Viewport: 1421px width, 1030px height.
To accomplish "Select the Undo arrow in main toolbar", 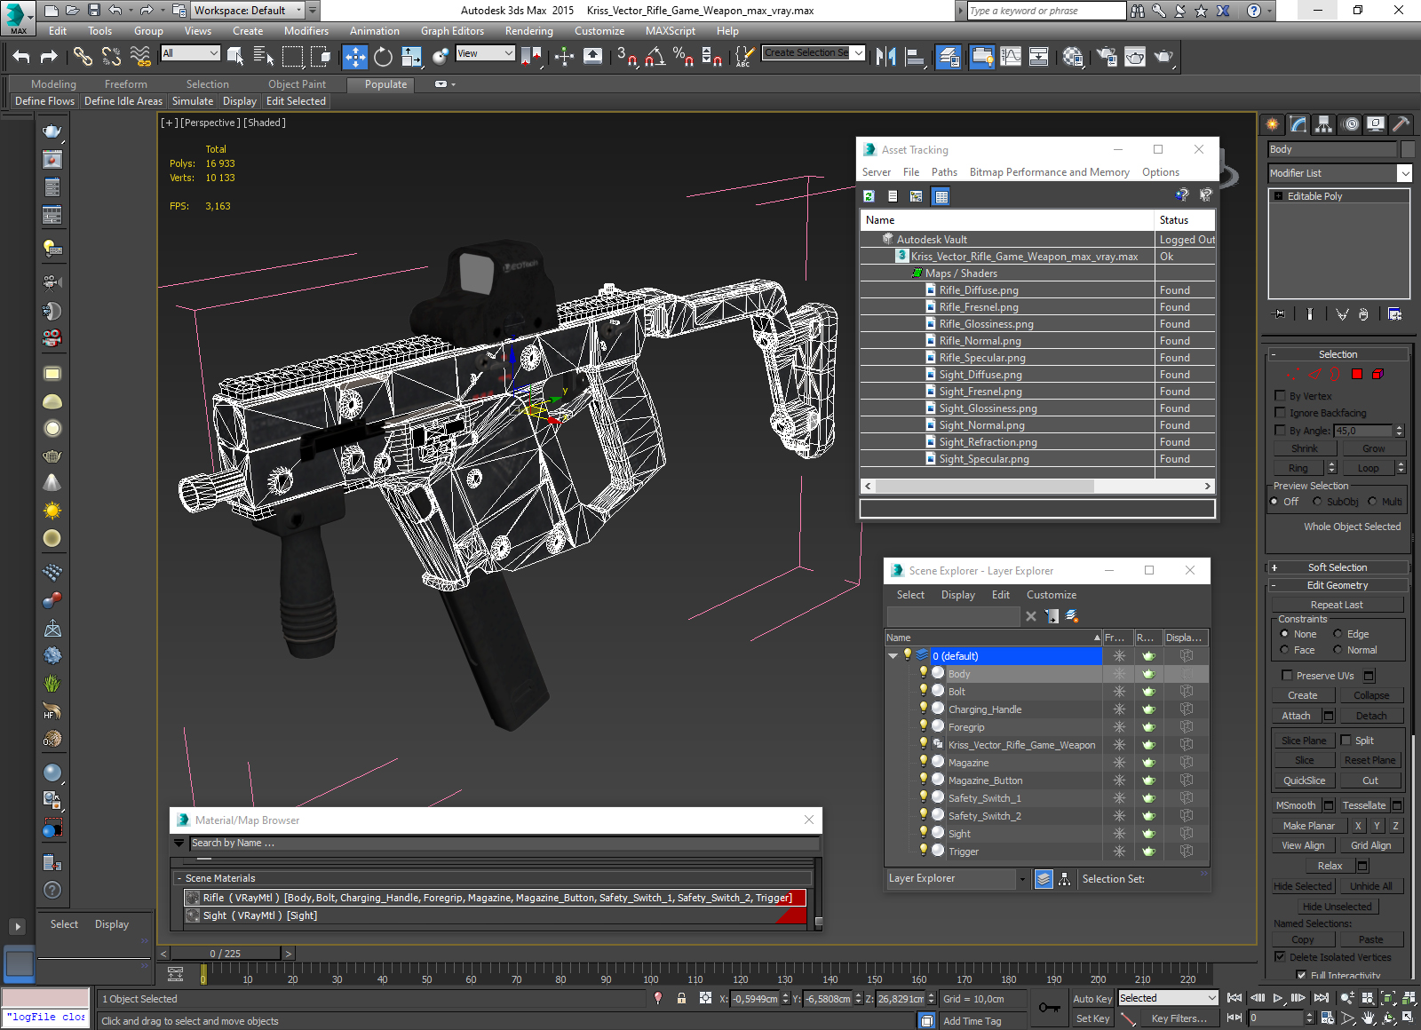I will click(x=21, y=57).
